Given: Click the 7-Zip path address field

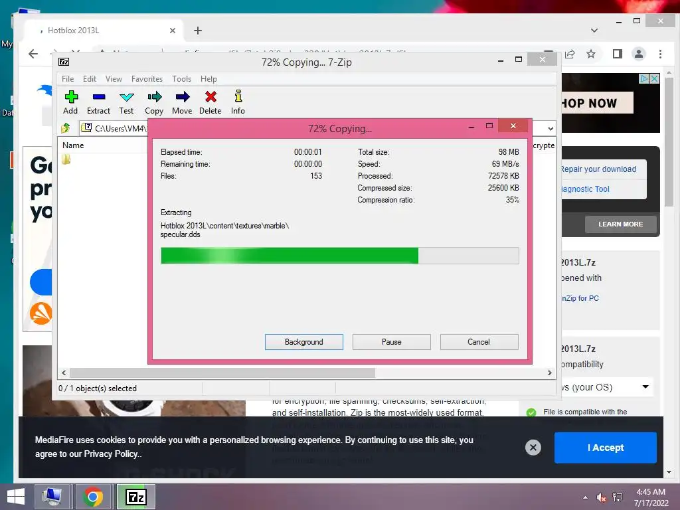Looking at the screenshot, I should [x=114, y=128].
